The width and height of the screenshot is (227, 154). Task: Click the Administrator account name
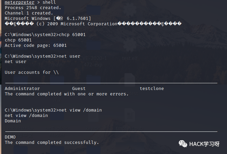(22, 89)
